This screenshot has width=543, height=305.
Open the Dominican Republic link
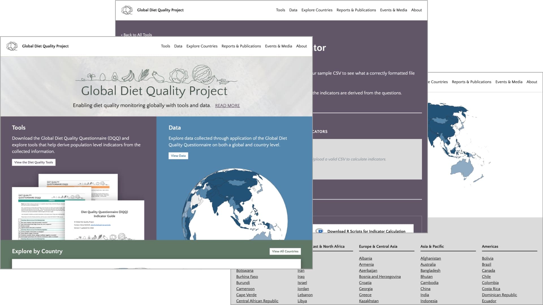tap(499, 295)
